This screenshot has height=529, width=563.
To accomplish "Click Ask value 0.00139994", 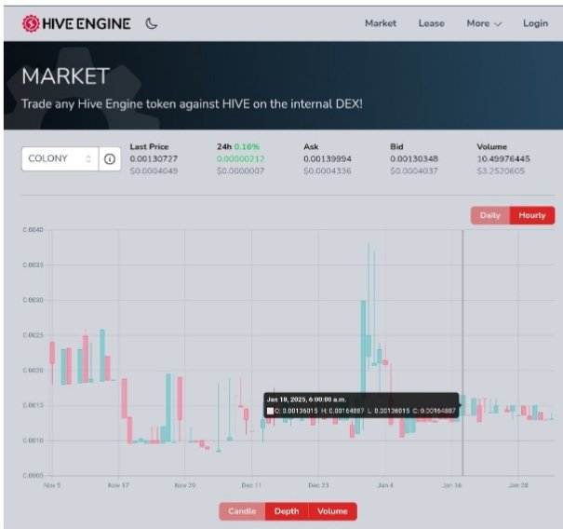I will [x=328, y=159].
